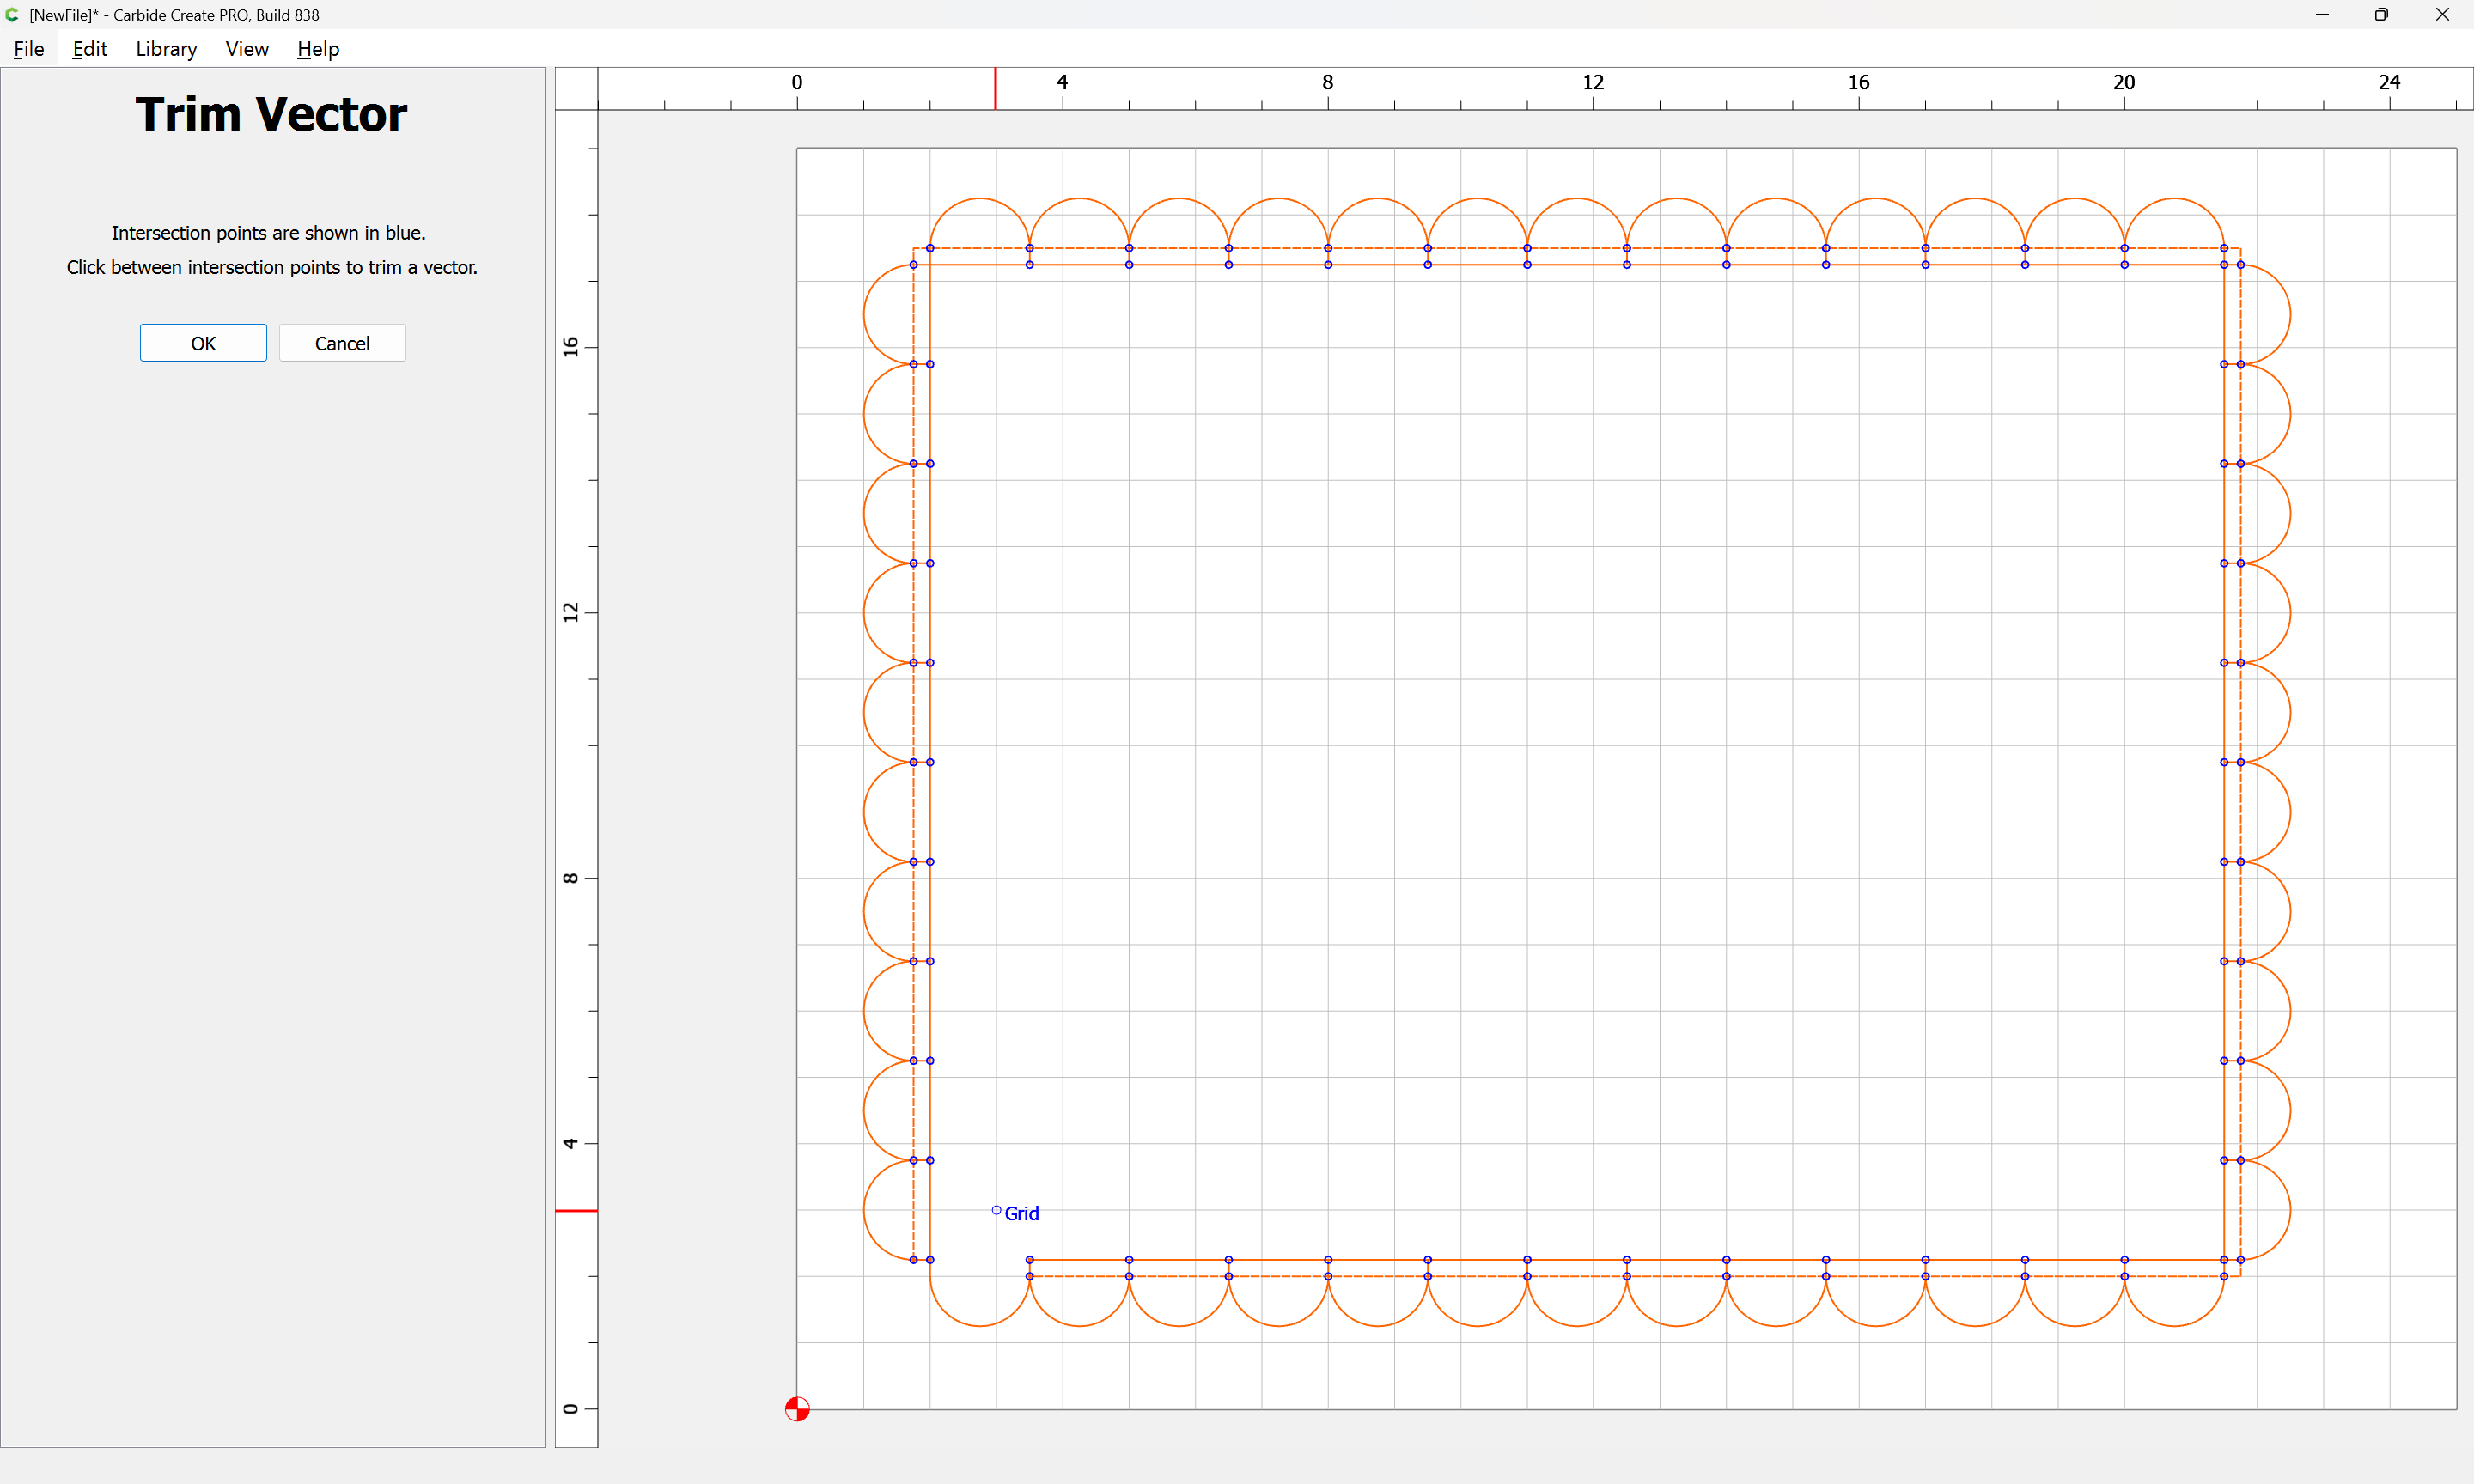Open the Help menu
The height and width of the screenshot is (1484, 2474).
[318, 49]
